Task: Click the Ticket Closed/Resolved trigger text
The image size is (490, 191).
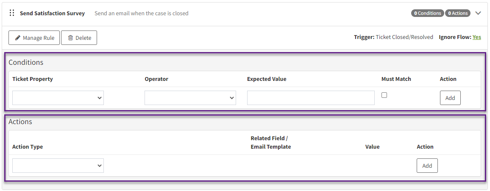Action: point(404,37)
